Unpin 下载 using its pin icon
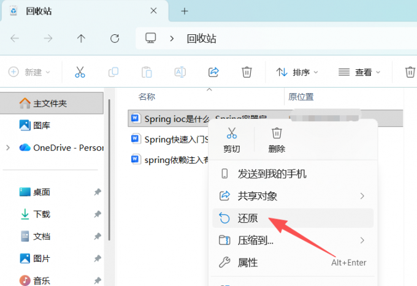Screen dimensions: 417x286 tap(98, 214)
